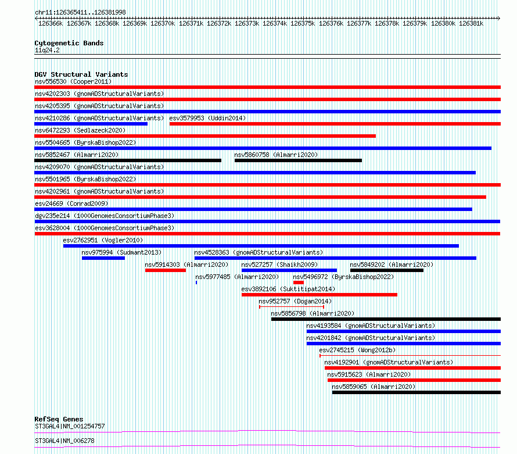Click the nsv4210286 (gnomADStructuralVariants) label
Viewport: 517px width, 454px height.
click(99, 118)
